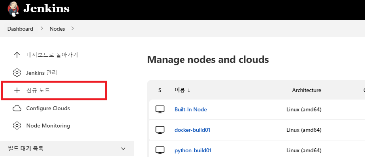Click the 빌드 대기 목록 panel header

(x=67, y=149)
